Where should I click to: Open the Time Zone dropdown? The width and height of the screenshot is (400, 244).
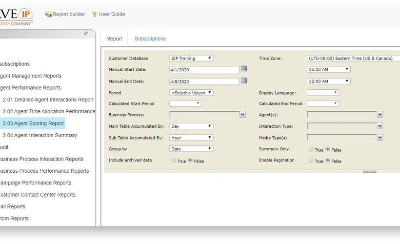click(x=353, y=58)
